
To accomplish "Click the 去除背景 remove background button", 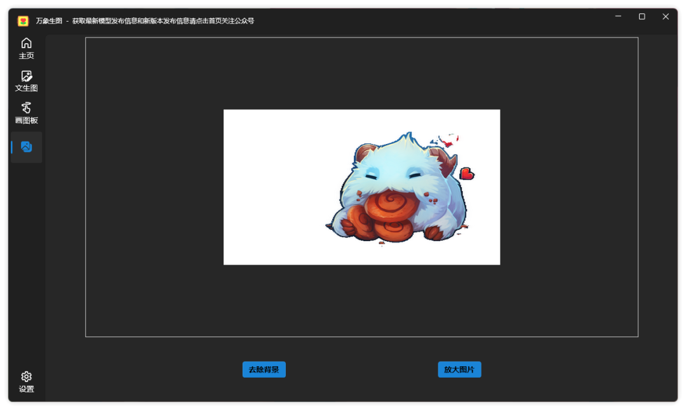I will [x=264, y=369].
